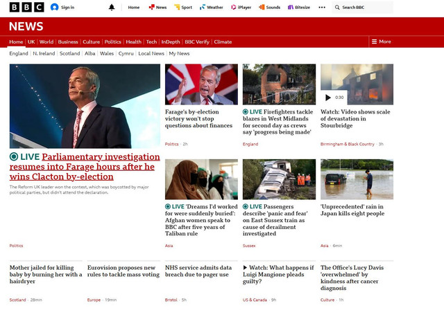
Task: Open Cymru regional link
Action: point(126,53)
